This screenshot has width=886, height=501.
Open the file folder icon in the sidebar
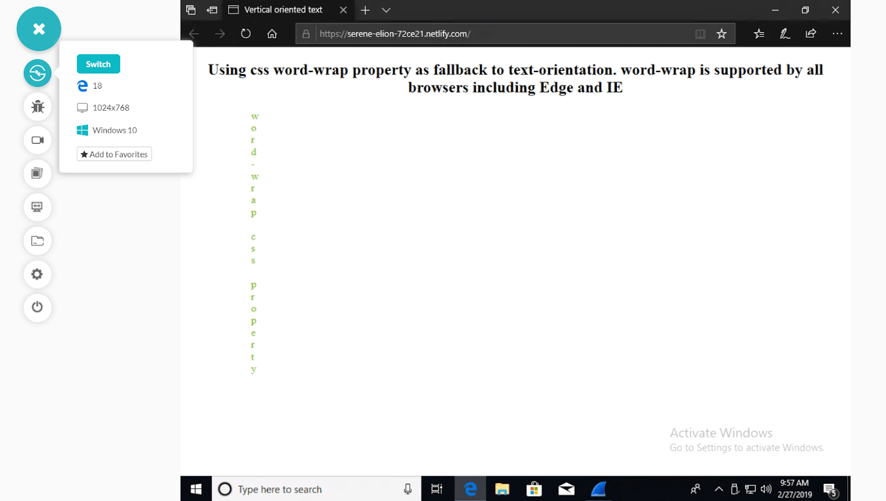pos(37,241)
